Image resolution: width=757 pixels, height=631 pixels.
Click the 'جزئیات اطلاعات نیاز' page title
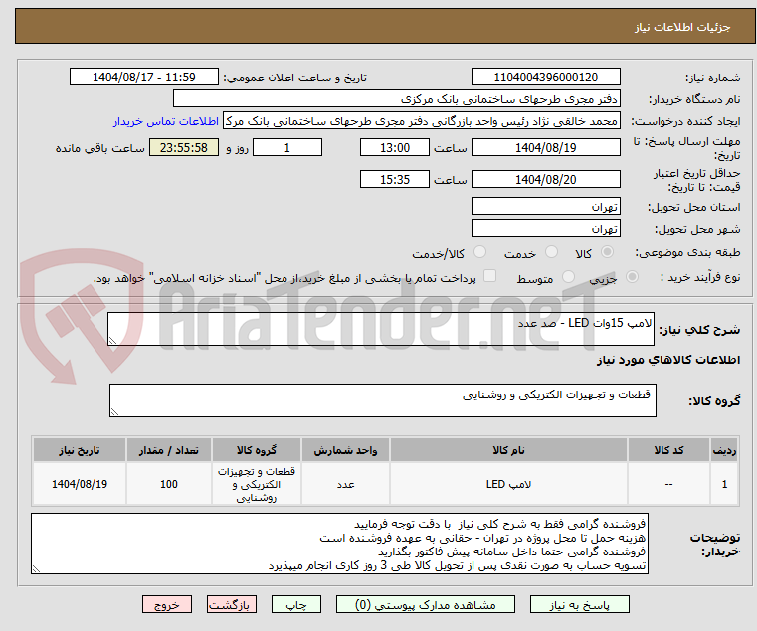point(682,27)
